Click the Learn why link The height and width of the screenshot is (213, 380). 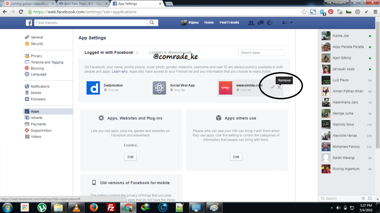click(x=119, y=71)
